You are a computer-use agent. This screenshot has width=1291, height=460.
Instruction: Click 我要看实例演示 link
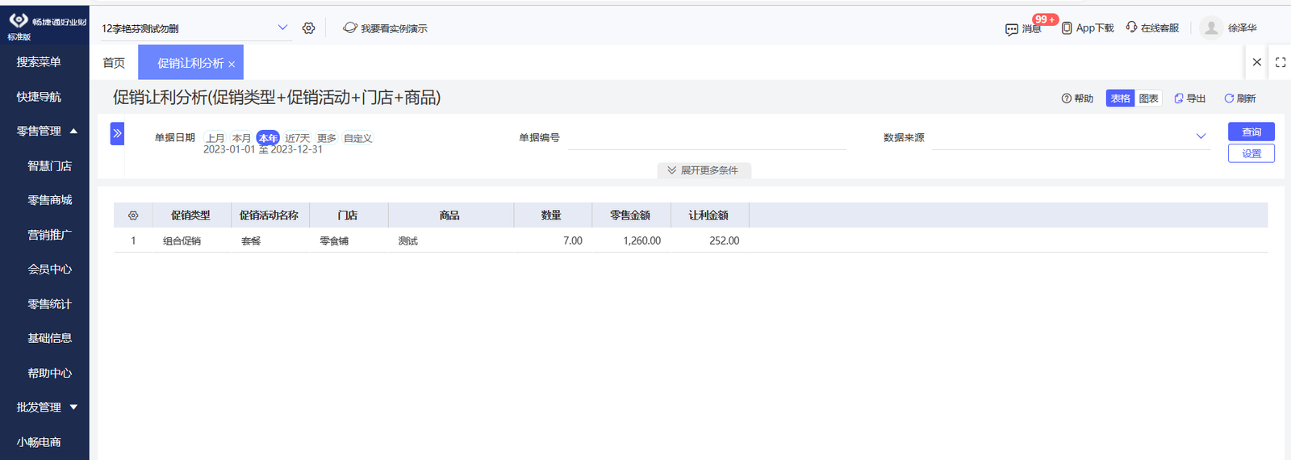click(394, 28)
